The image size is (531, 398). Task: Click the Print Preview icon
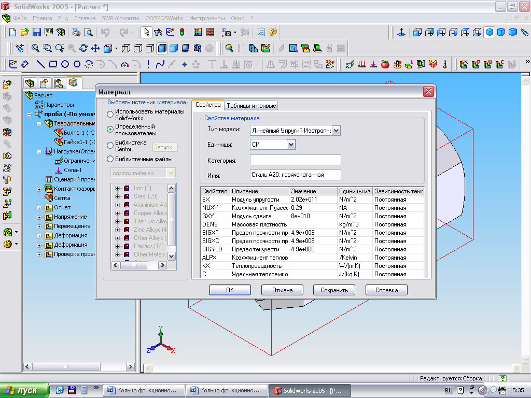tap(88, 32)
